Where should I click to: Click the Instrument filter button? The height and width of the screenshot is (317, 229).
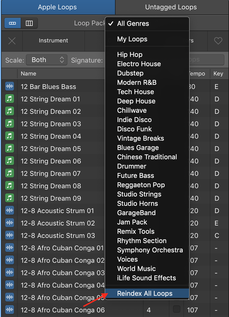point(53,41)
